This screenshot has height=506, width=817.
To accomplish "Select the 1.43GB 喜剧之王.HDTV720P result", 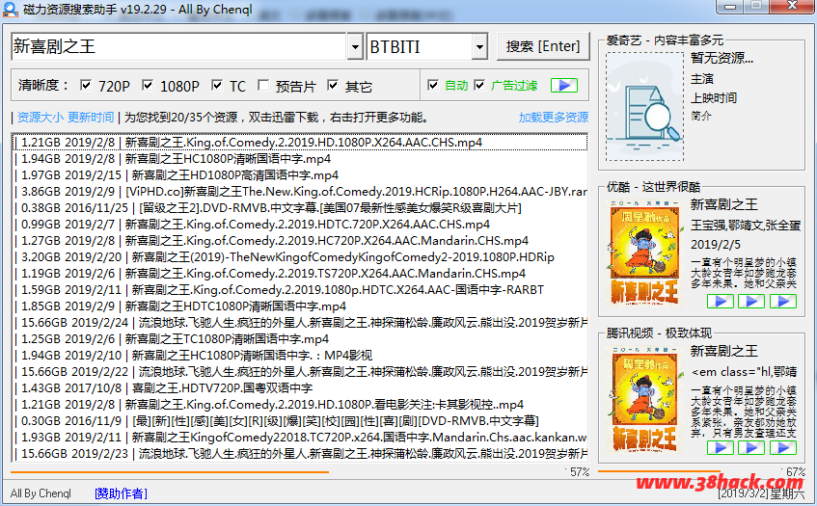I will pos(300,388).
